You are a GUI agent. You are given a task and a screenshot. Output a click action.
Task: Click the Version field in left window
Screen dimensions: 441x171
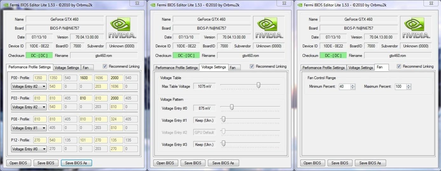[x=87, y=37]
